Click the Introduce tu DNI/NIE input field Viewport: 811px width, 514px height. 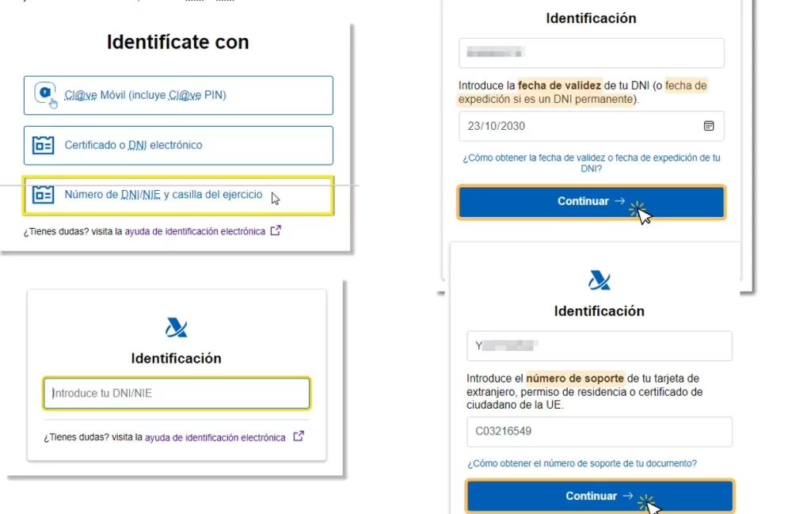(x=176, y=393)
